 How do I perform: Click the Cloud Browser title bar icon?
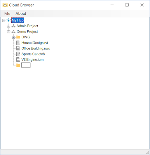[5, 5]
